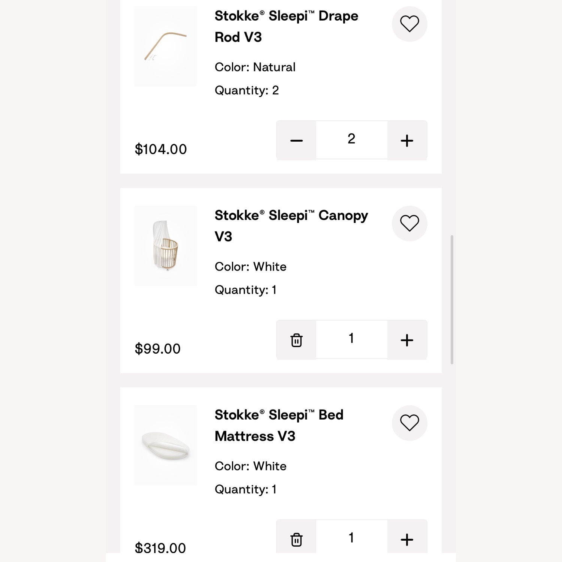Image resolution: width=562 pixels, height=562 pixels.
Task: Open the Drape Rod V3 product image
Action: 166,46
